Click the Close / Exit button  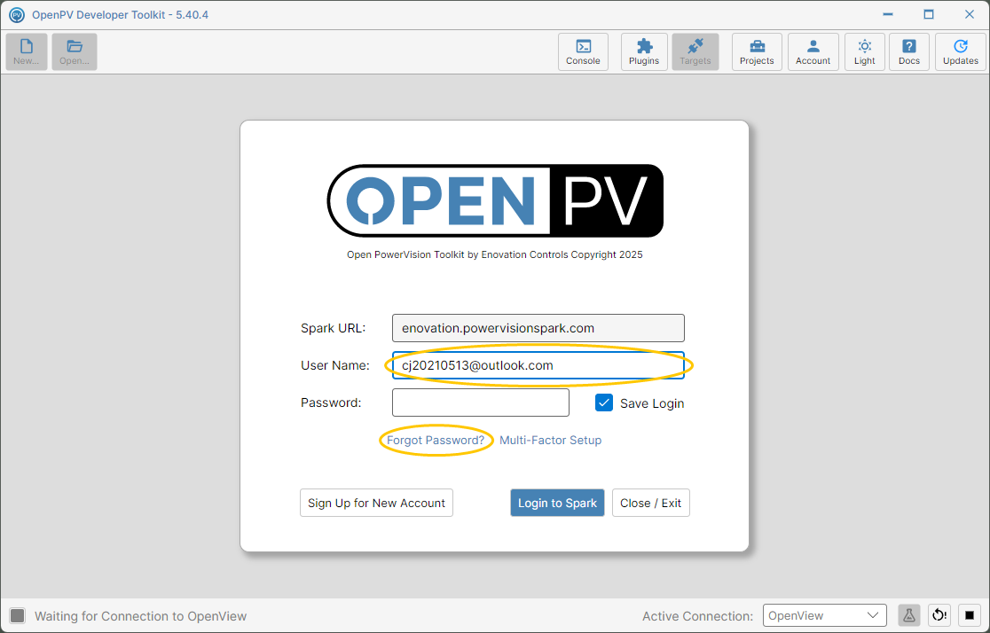pos(650,503)
